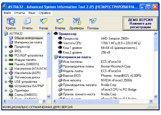The width and height of the screenshot is (161, 115).
Task: Go forward with the Вперед arrow icon
Action: (x=60, y=21)
